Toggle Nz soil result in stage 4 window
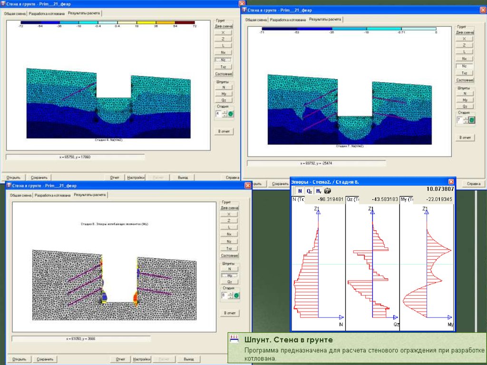Screen dimensions: 487x365 tap(224, 59)
